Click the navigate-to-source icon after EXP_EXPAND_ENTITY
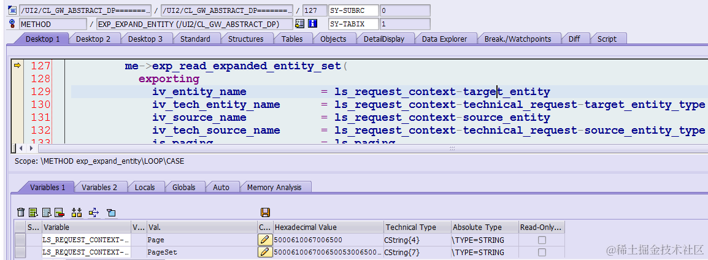Viewport: 708px width, 260px height. tap(299, 24)
